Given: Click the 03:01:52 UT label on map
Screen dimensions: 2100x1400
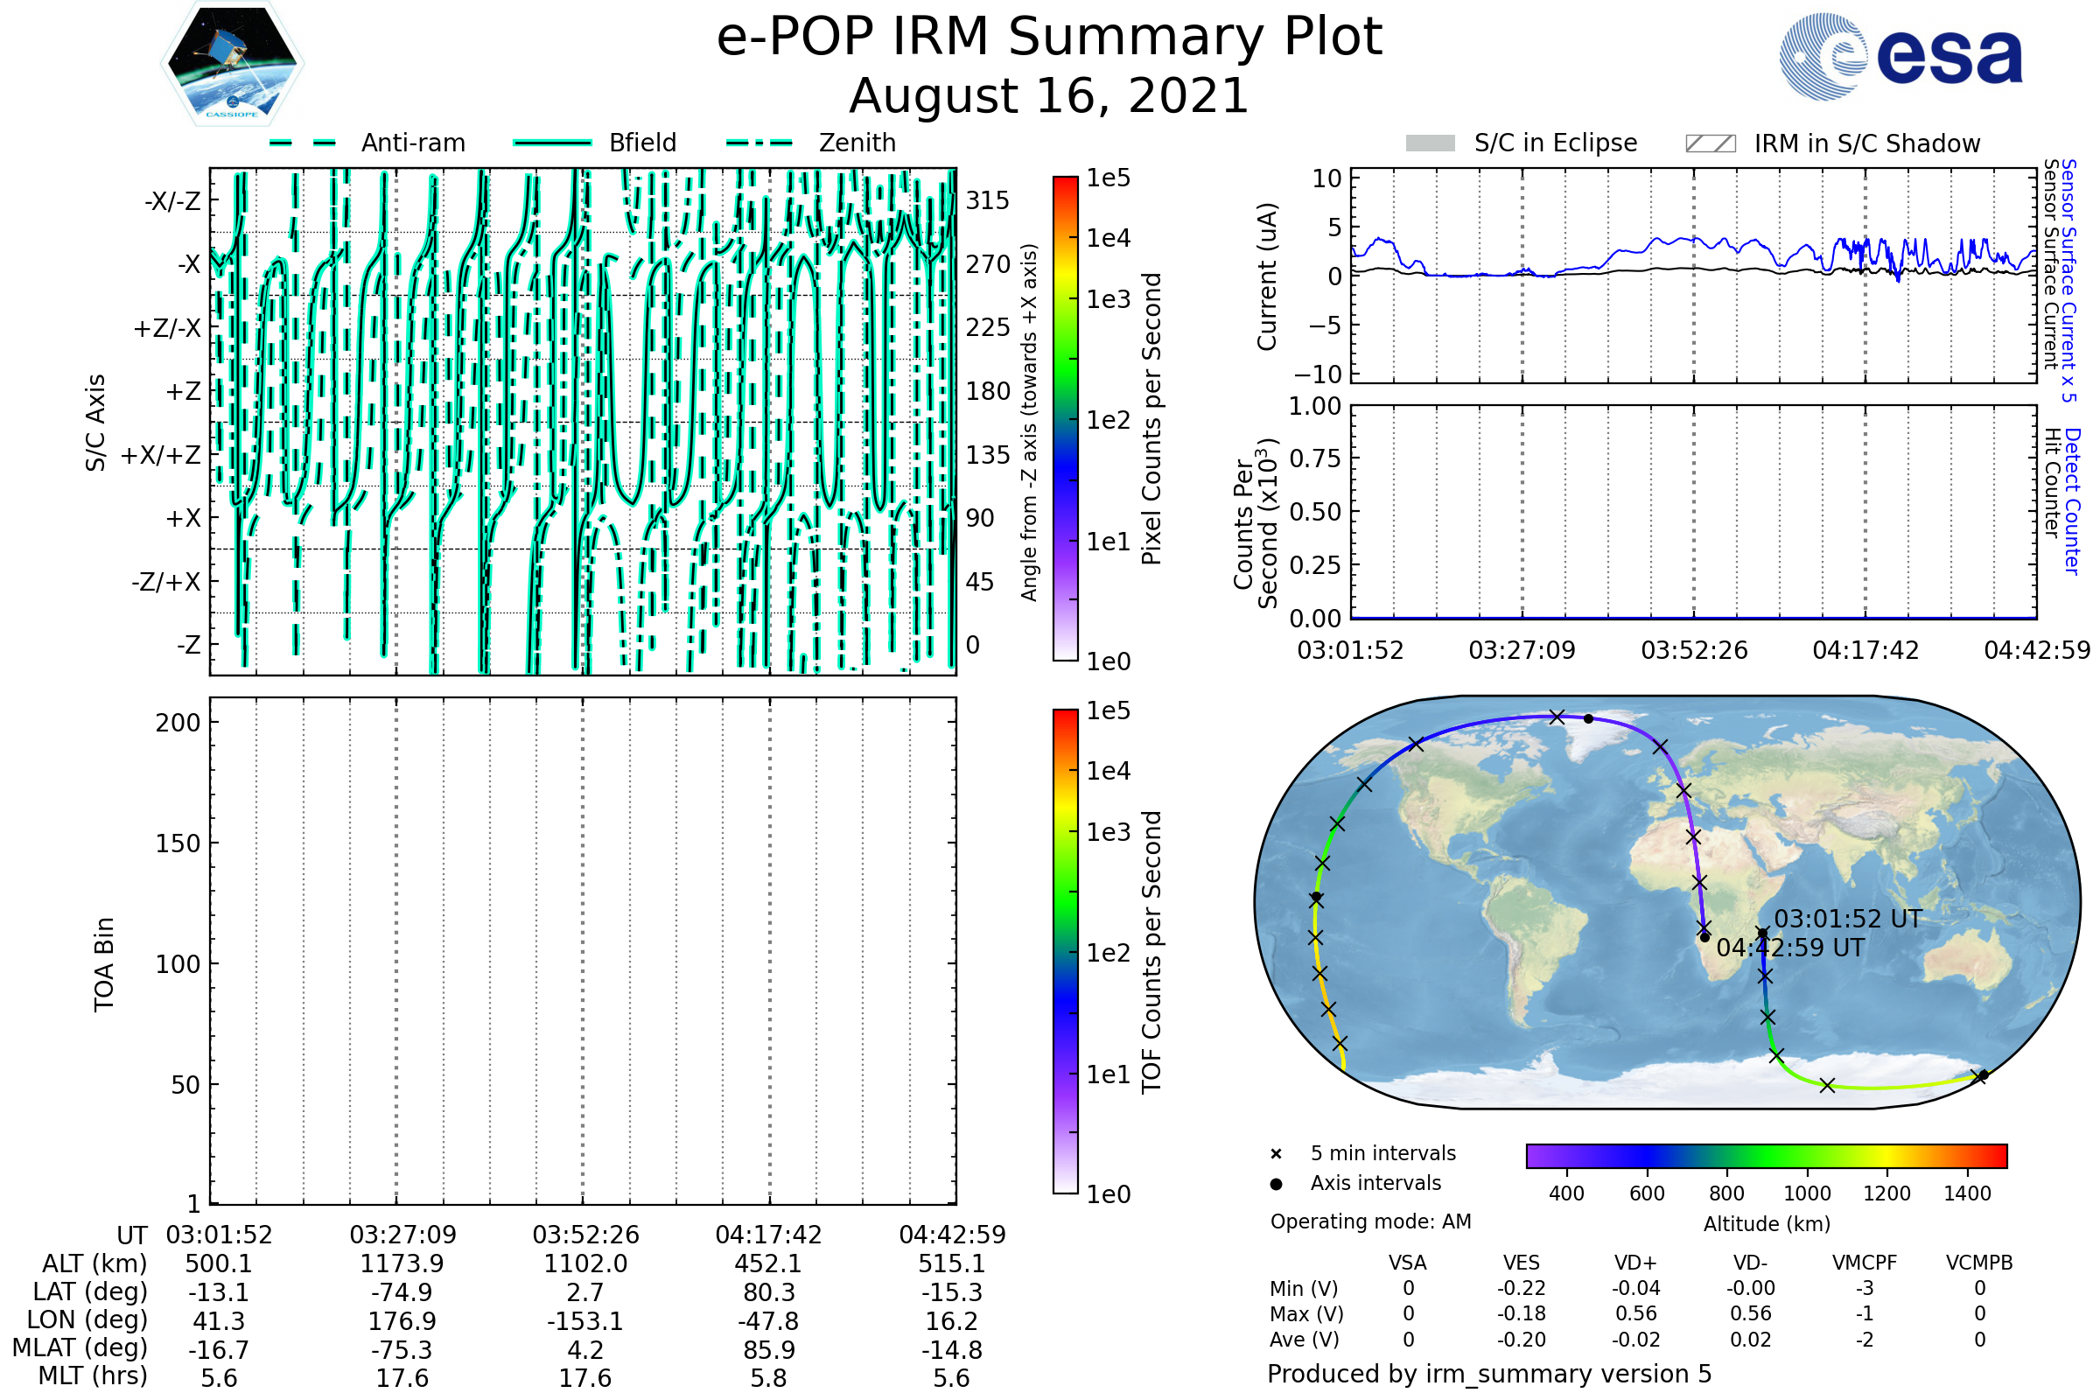Looking at the screenshot, I should (1847, 919).
